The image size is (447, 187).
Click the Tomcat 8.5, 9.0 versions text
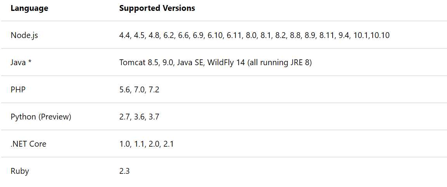pos(146,62)
